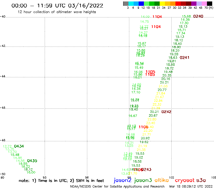Click the longitude axis label 93
The image size is (216, 189).
pos(45,177)
